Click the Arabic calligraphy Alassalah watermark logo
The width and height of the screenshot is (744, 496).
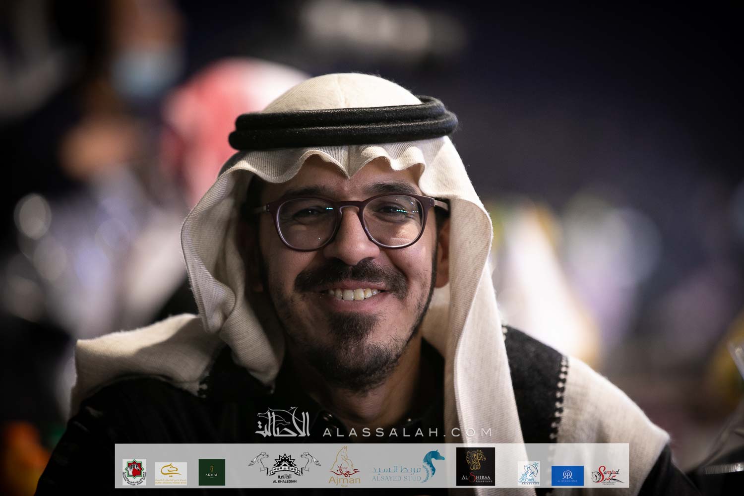283,424
